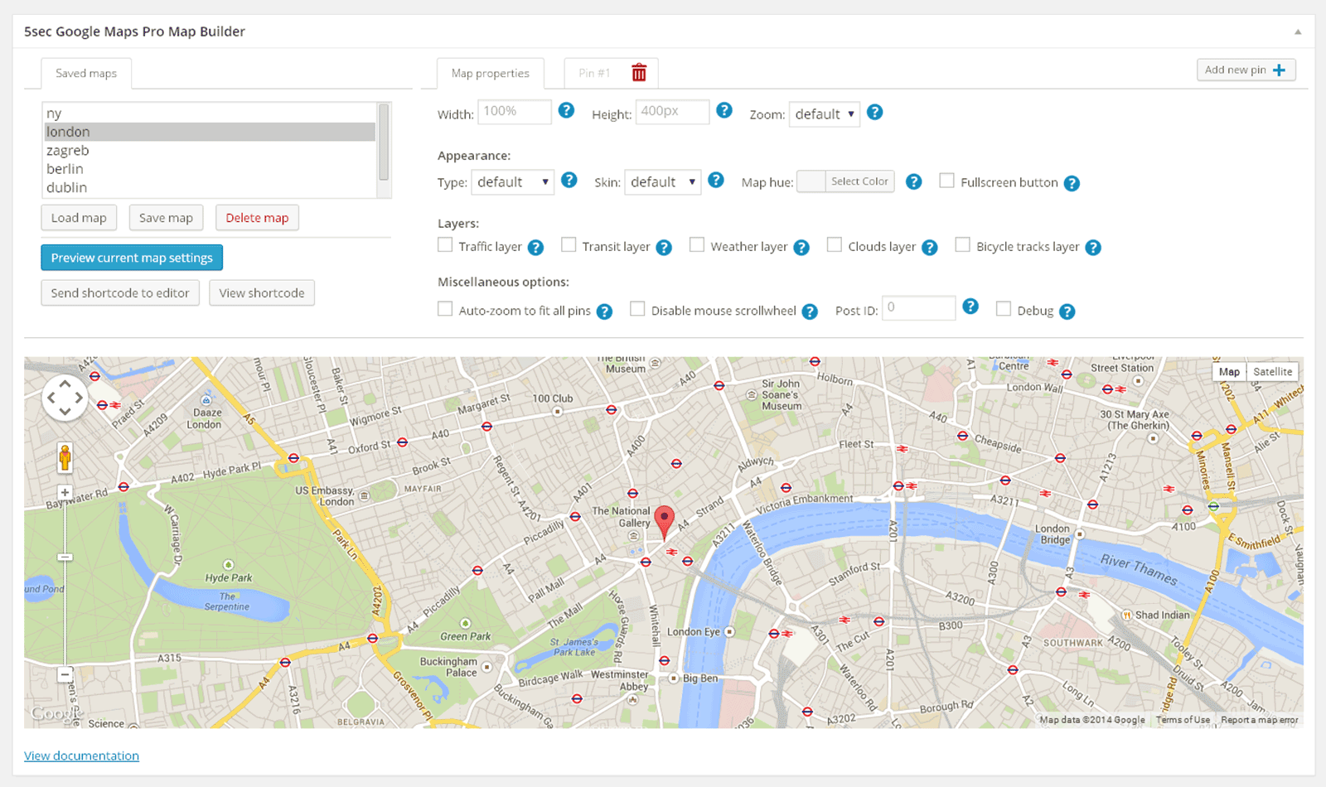This screenshot has height=787, width=1326.
Task: Open the Skin dropdown
Action: click(662, 181)
